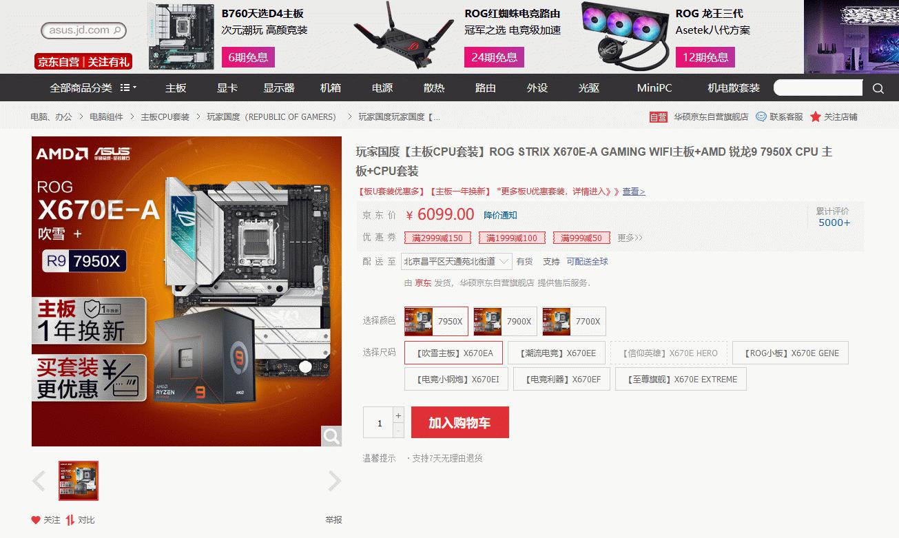The height and width of the screenshot is (538, 899).
Task: Decrease quantity with minus stepper
Action: 398,430
